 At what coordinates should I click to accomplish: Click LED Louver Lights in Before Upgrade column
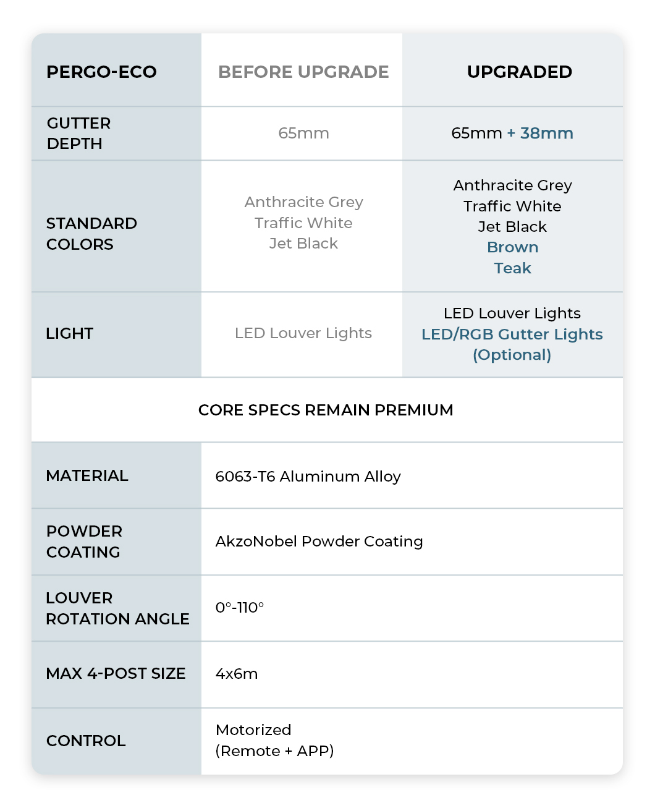(303, 333)
